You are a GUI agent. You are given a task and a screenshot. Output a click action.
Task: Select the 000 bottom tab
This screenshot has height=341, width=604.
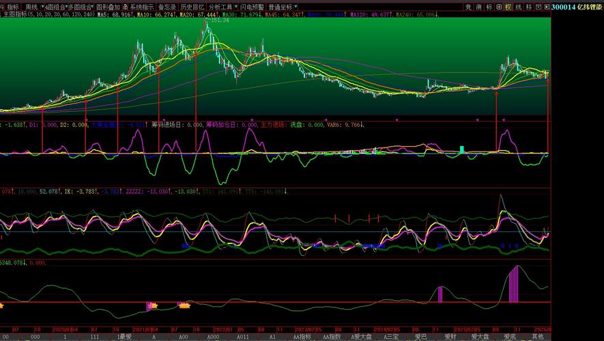point(35,337)
